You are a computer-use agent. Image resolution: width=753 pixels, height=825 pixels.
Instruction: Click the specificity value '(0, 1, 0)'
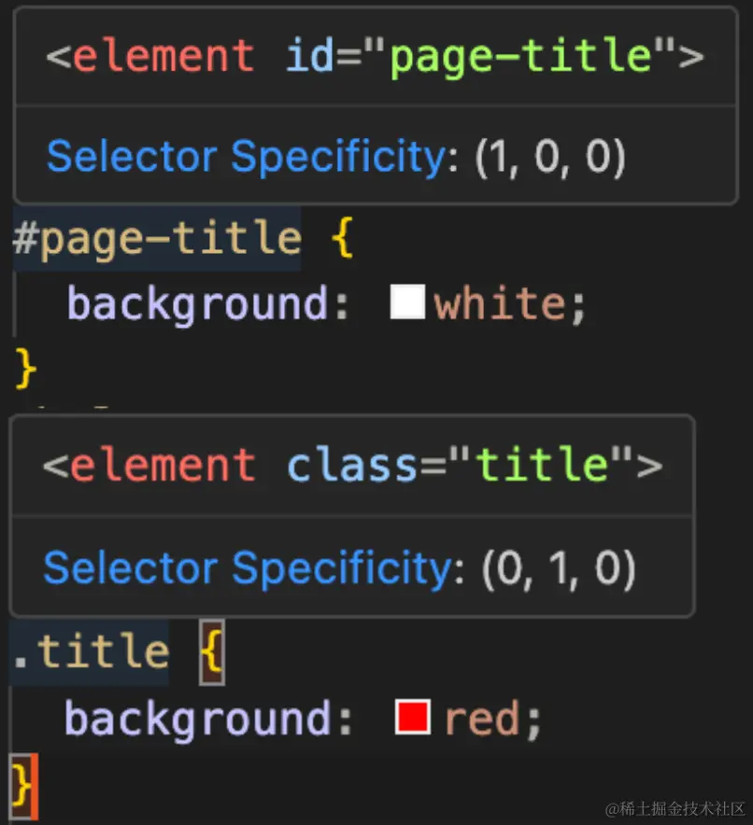pos(559,569)
